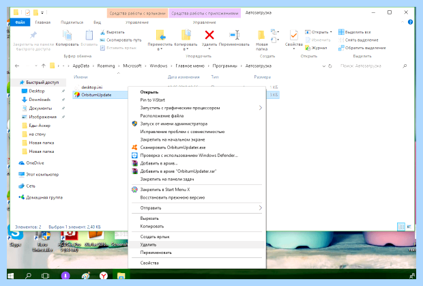Click the Copy path icon
The image size is (423, 286).
102,40
